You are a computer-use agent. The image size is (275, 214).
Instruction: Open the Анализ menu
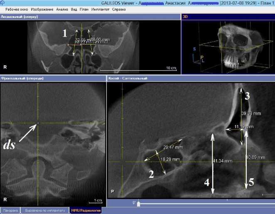(62, 10)
